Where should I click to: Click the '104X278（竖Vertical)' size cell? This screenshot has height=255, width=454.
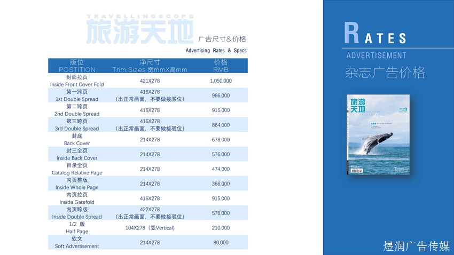[x=150, y=228]
